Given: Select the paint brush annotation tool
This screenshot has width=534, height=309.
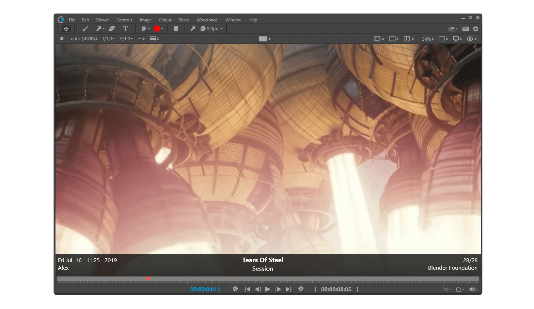Looking at the screenshot, I should 85,29.
